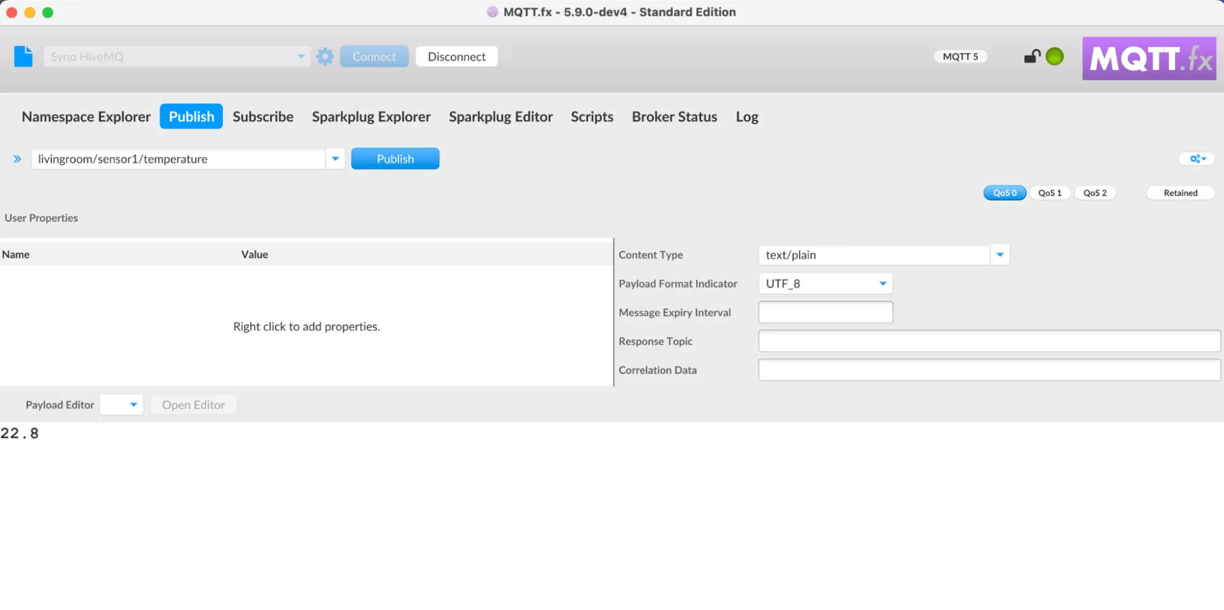This screenshot has height=610, width=1224.
Task: Click the MQTT 5 version badge
Action: (960, 56)
